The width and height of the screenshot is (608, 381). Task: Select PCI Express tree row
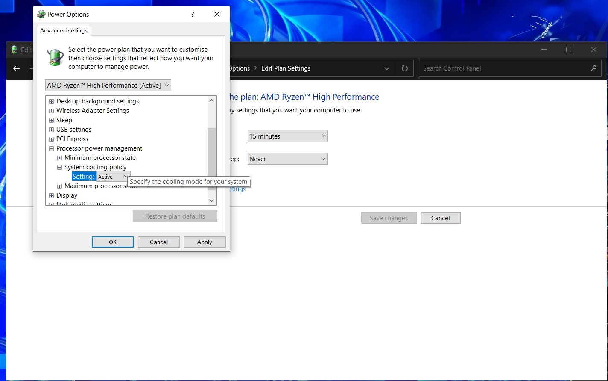coord(72,139)
